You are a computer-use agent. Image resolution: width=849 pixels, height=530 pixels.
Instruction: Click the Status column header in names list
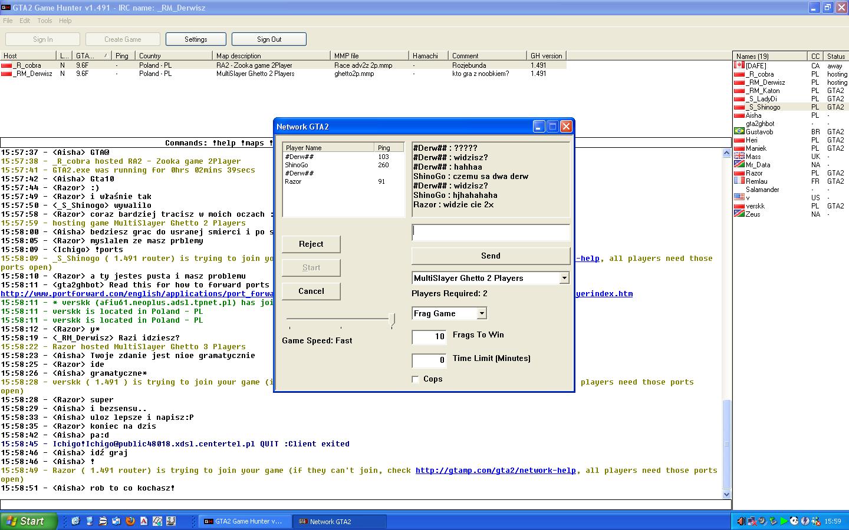coord(836,56)
